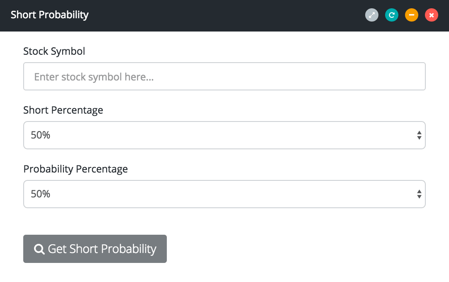Screen dimensions: 449x282
Task: Click the Short Percentage select arrows
Action: (x=419, y=135)
